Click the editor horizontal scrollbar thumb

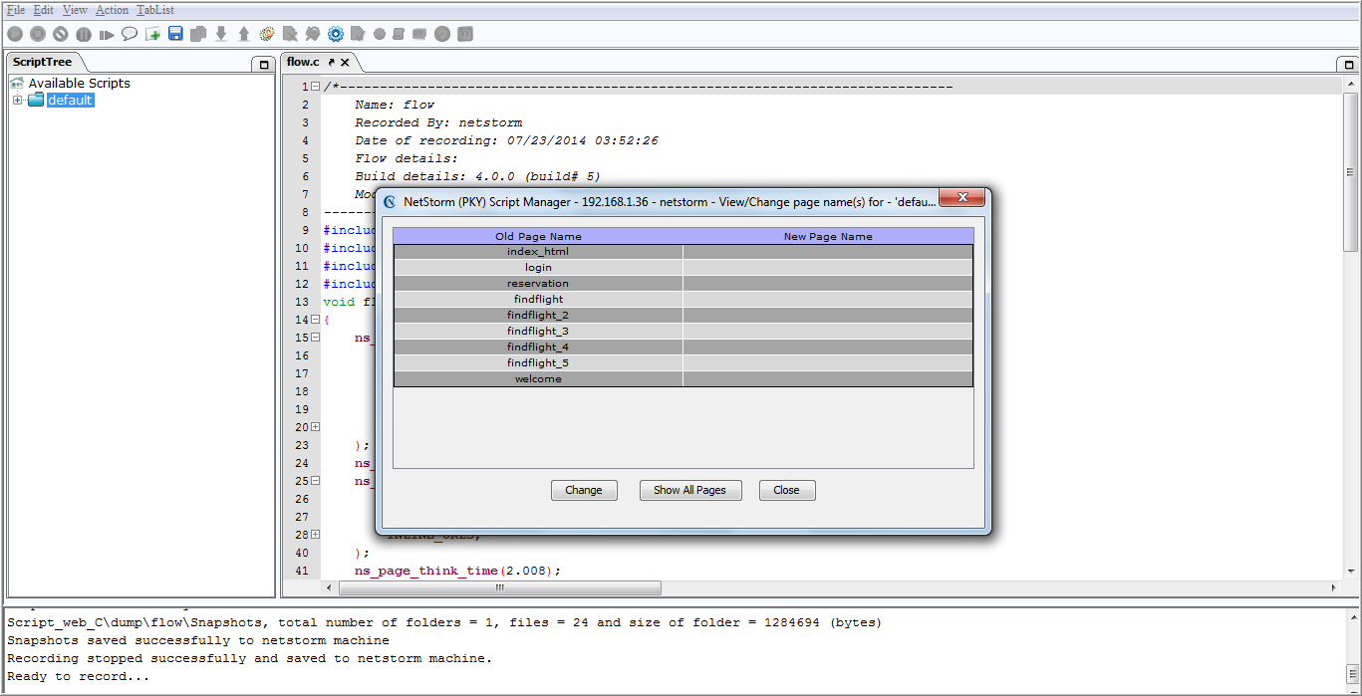pos(500,588)
